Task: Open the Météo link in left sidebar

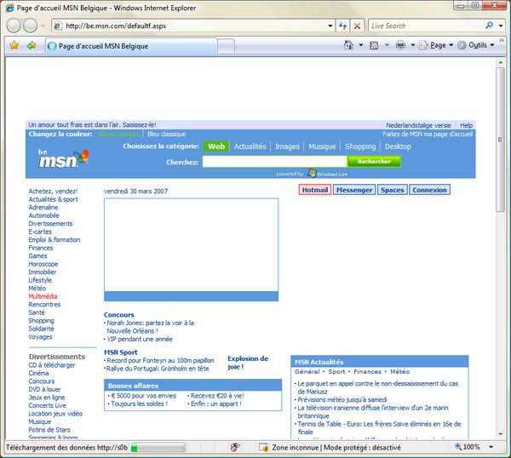Action: tap(37, 289)
